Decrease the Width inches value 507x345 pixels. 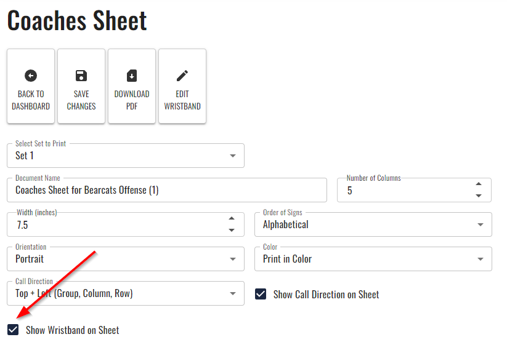click(231, 230)
